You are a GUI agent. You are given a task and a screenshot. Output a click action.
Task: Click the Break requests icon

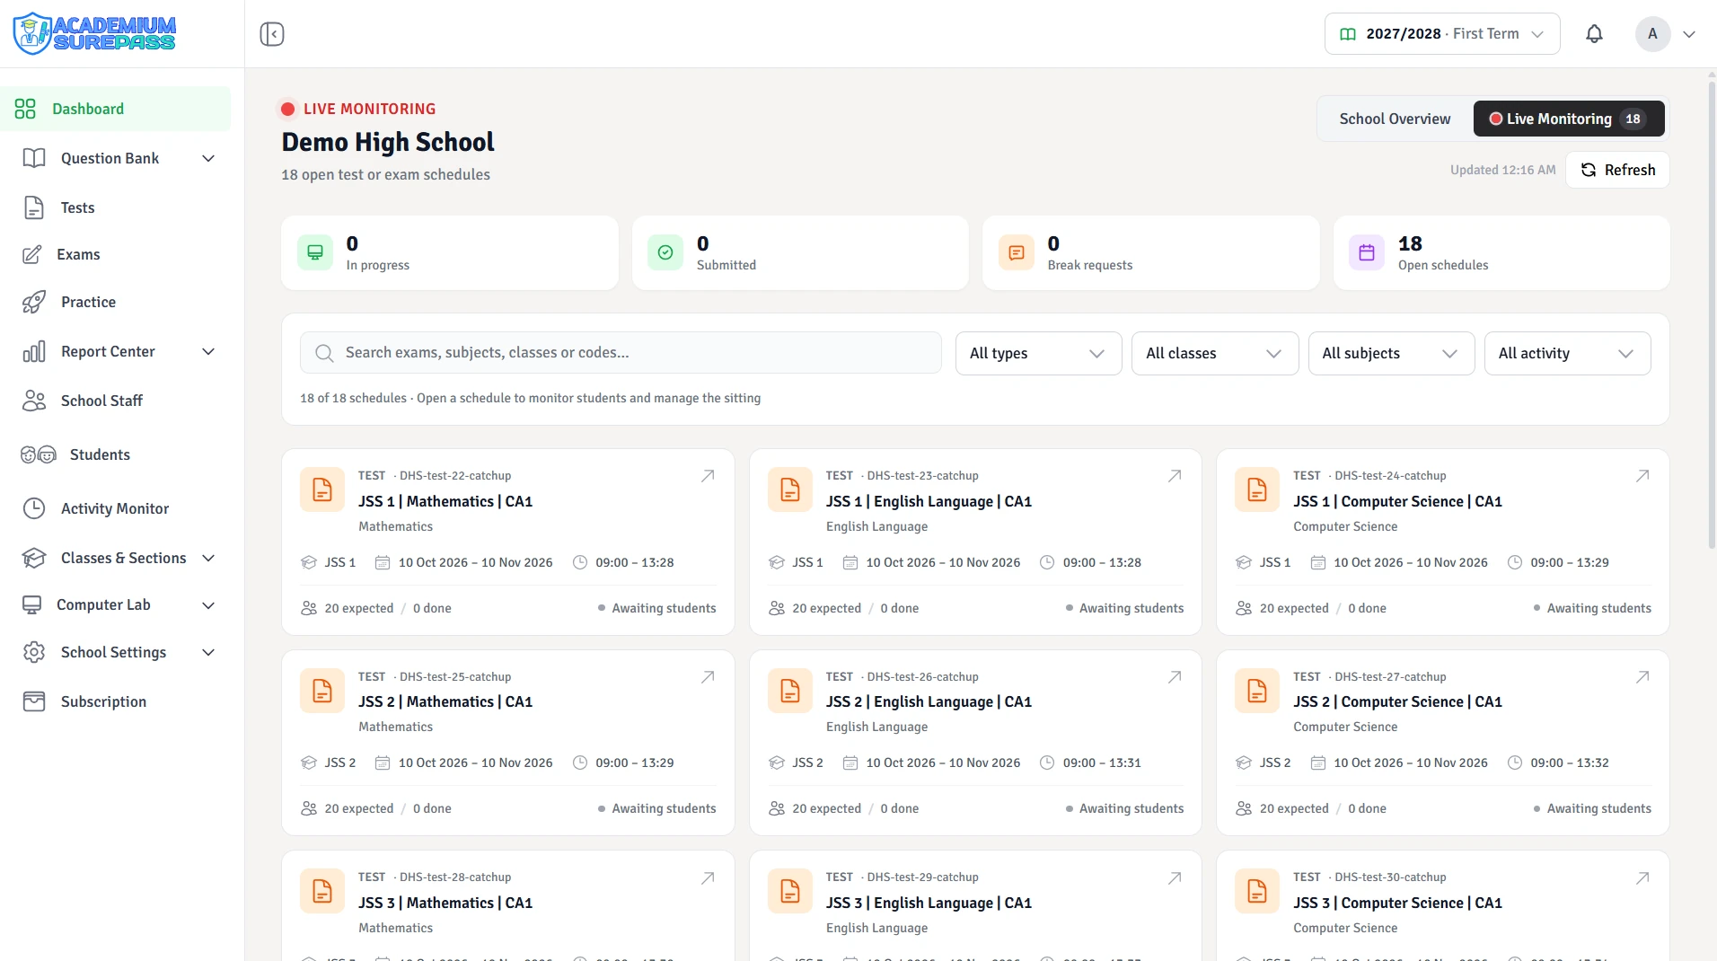coord(1017,252)
